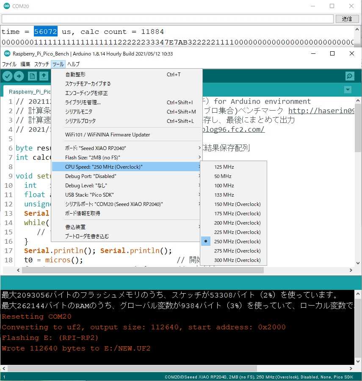Image resolution: width=362 pixels, height=381 pixels.
Task: Open Serial Monitor via magnifier icon
Action: [x=350, y=76]
